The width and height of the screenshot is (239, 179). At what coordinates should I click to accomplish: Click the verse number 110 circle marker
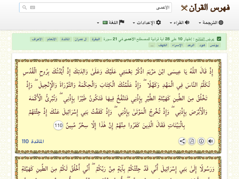coord(59,126)
